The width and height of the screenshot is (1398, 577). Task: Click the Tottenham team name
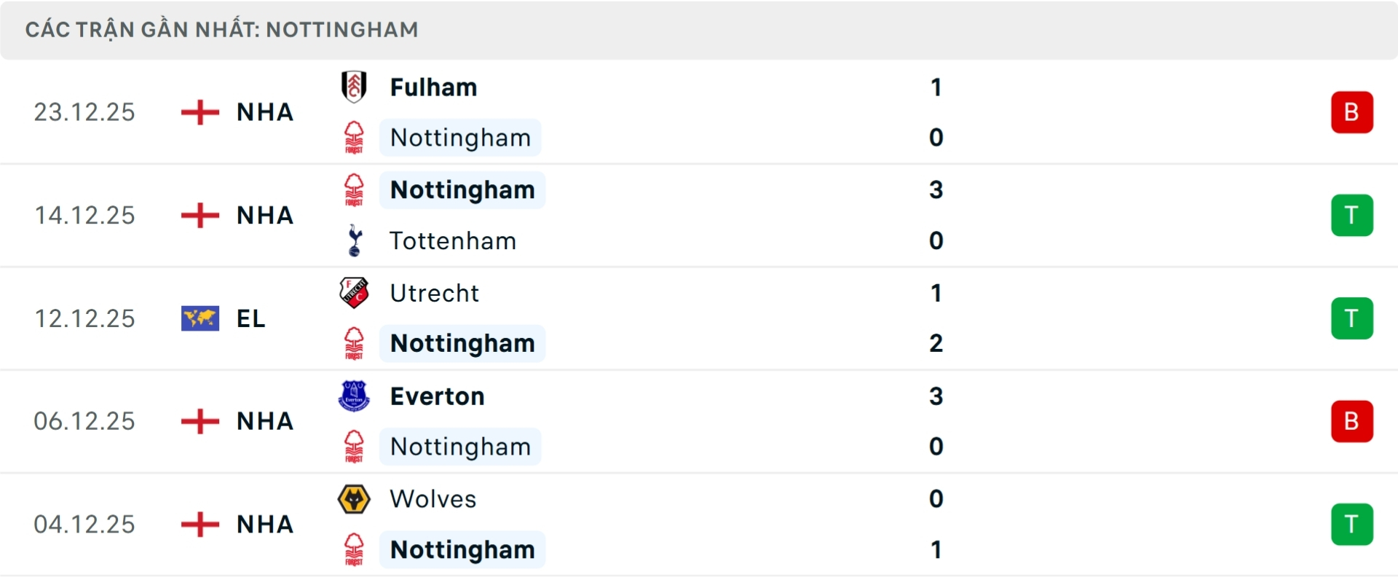[454, 241]
